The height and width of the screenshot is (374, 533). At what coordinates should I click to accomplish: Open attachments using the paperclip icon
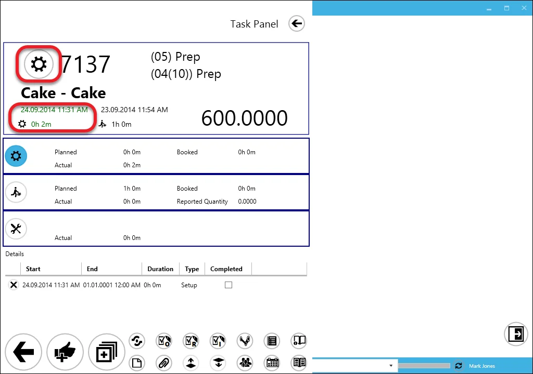(x=163, y=363)
